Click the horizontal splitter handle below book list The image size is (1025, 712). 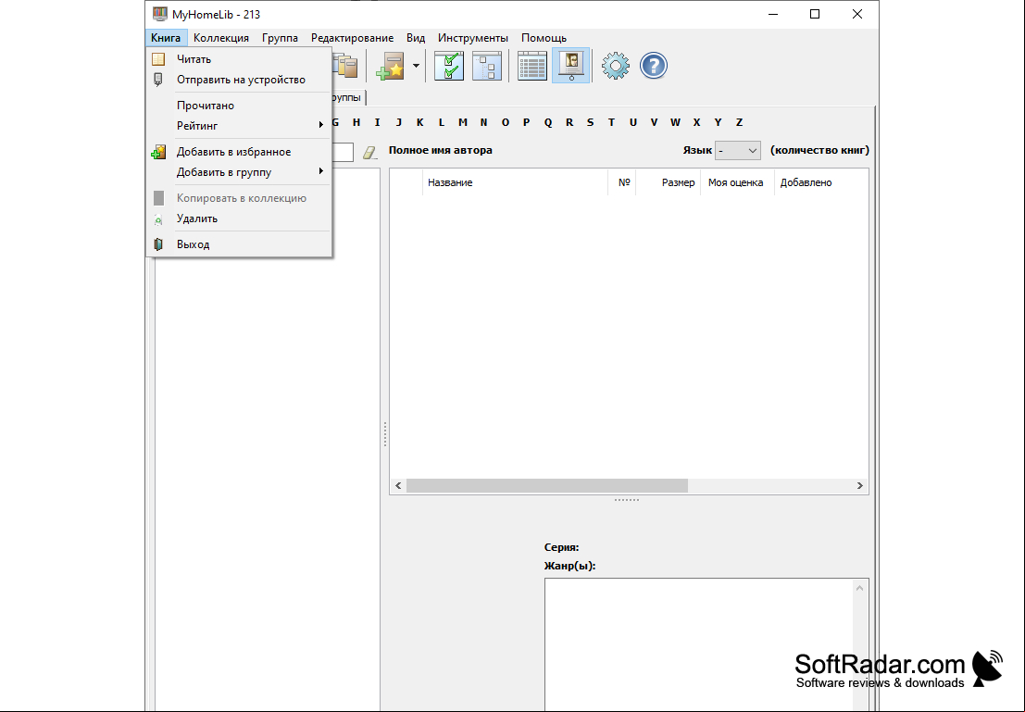(627, 500)
